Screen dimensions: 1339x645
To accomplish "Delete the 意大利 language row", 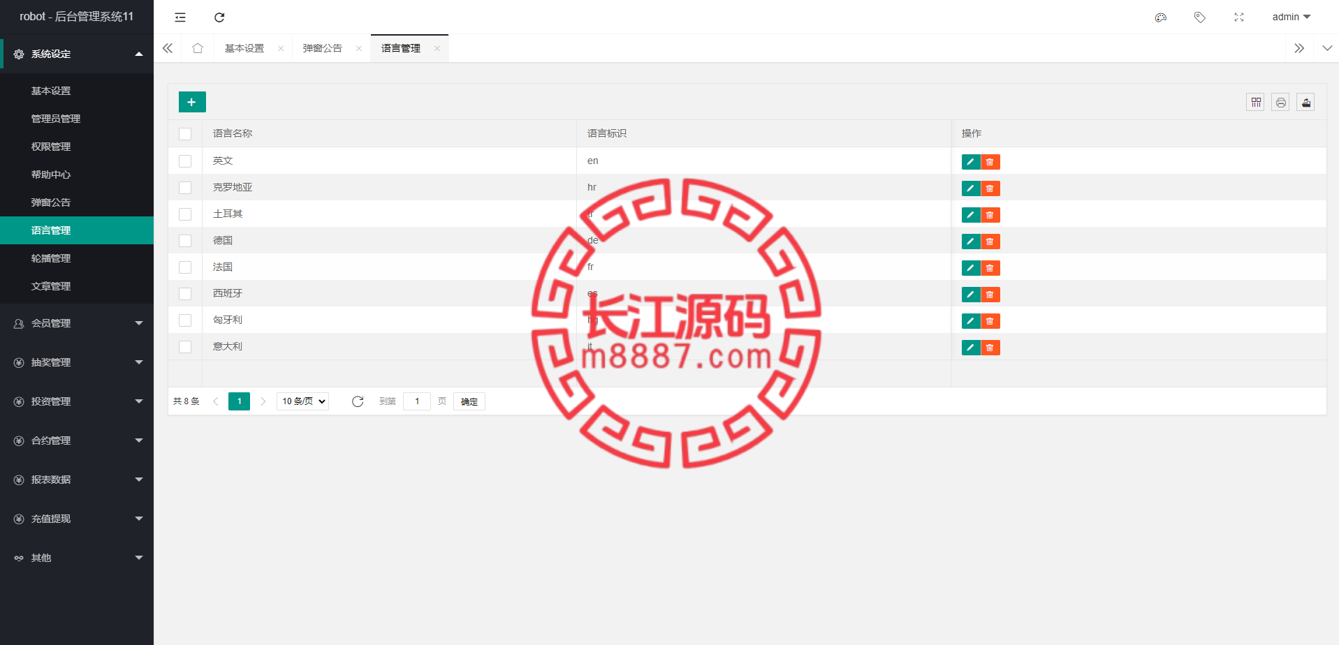I will point(990,348).
